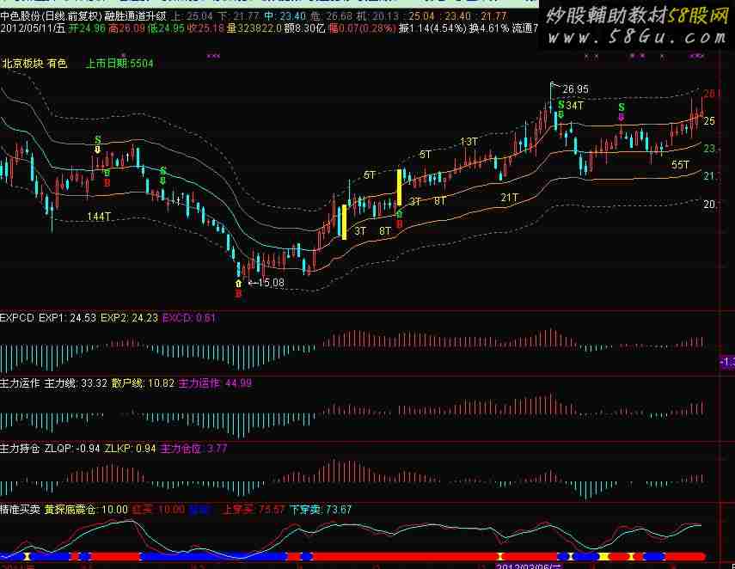Click the date label 2012/05/11/五
The height and width of the screenshot is (569, 735).
pos(33,28)
